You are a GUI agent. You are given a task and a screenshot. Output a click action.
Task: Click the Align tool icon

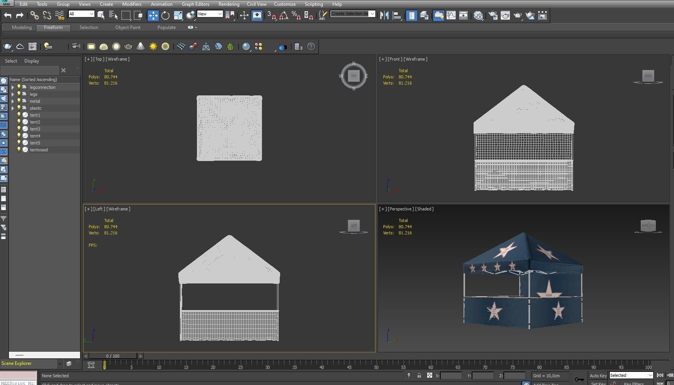pyautogui.click(x=397, y=15)
